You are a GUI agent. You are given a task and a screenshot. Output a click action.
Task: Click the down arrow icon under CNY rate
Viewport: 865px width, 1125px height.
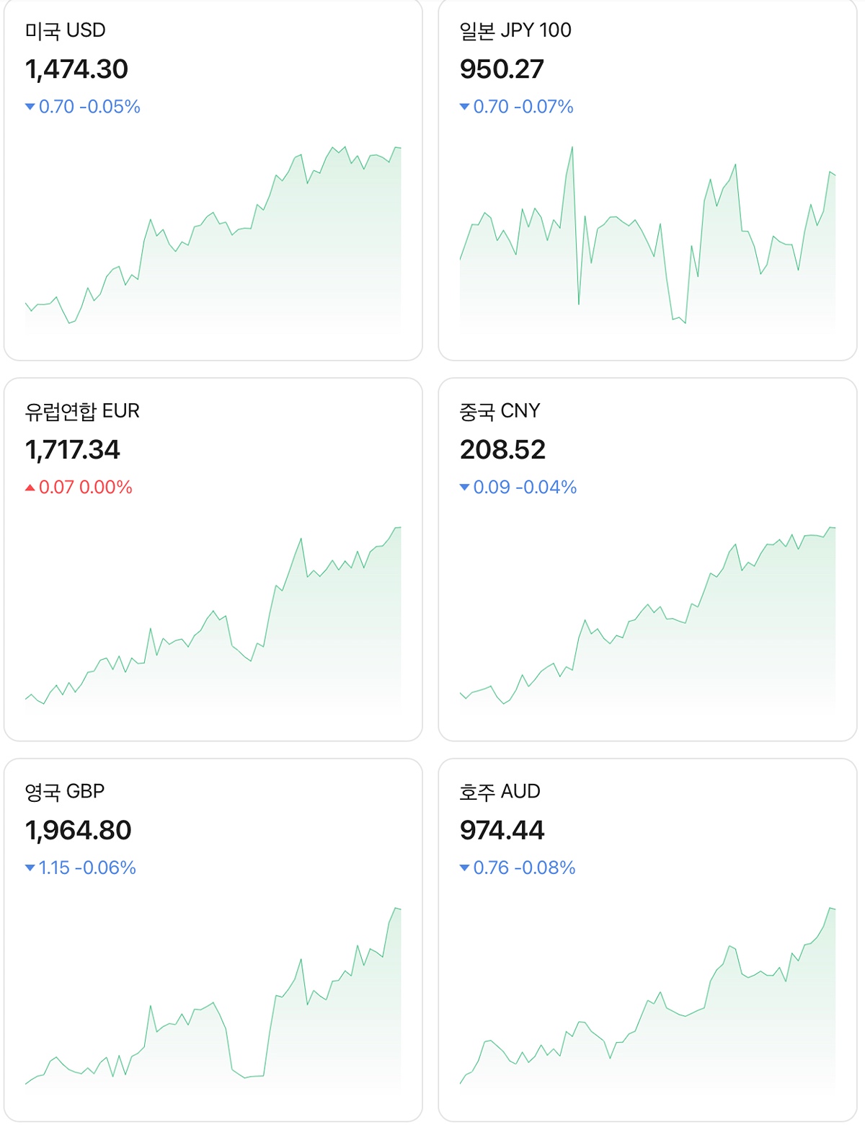pos(464,487)
